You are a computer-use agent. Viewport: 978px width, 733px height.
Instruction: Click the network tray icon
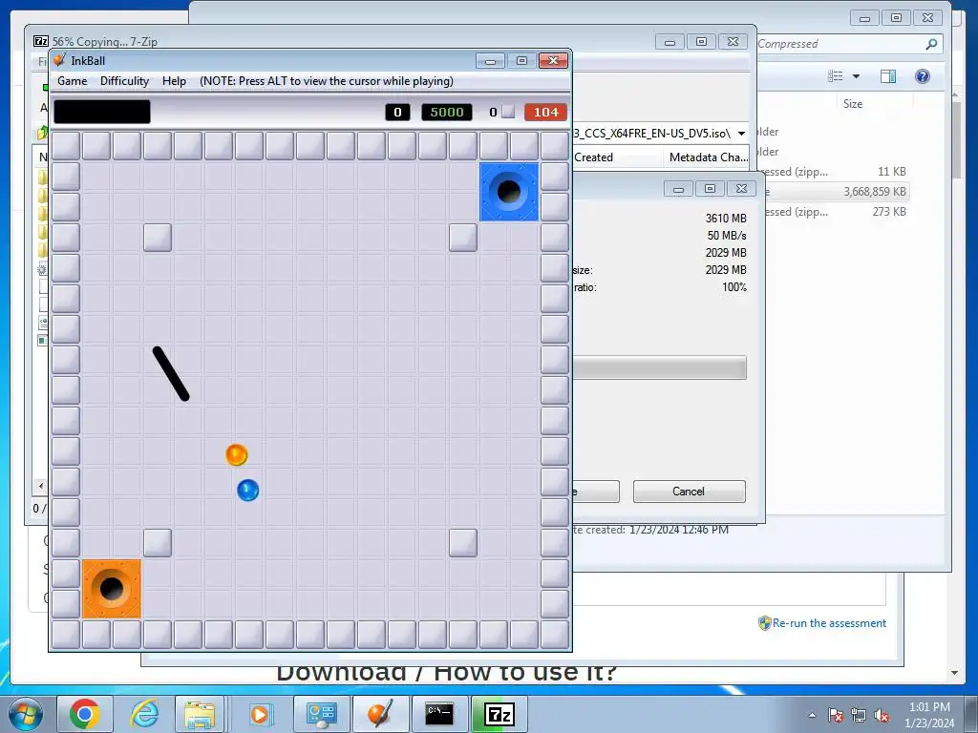tap(859, 715)
